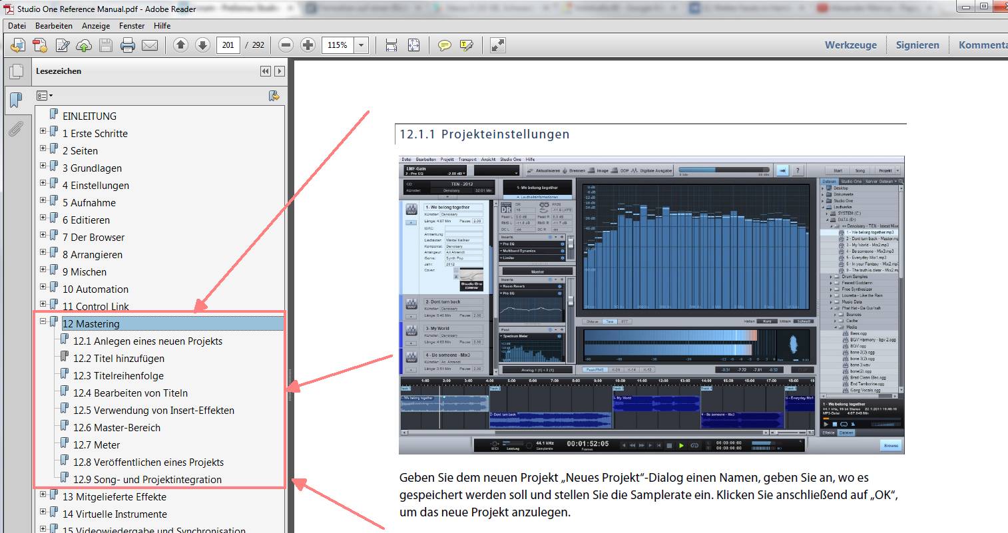Print the document with printer icon
The image size is (1008, 533).
[x=128, y=45]
